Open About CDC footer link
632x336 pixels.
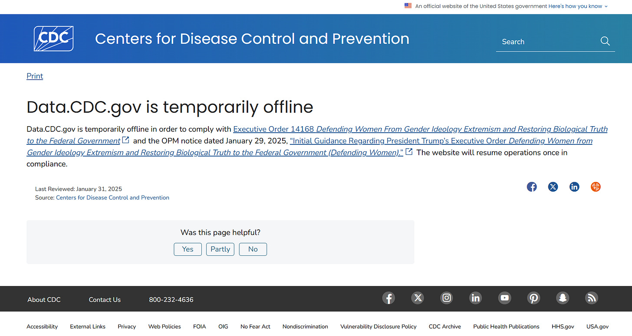(x=44, y=300)
